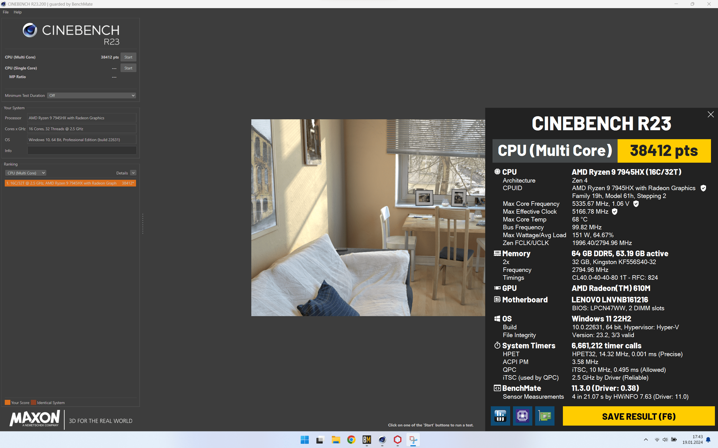Screen dimensions: 718x448
Task: Click the Windows 11 22H2 text
Action: pos(601,319)
